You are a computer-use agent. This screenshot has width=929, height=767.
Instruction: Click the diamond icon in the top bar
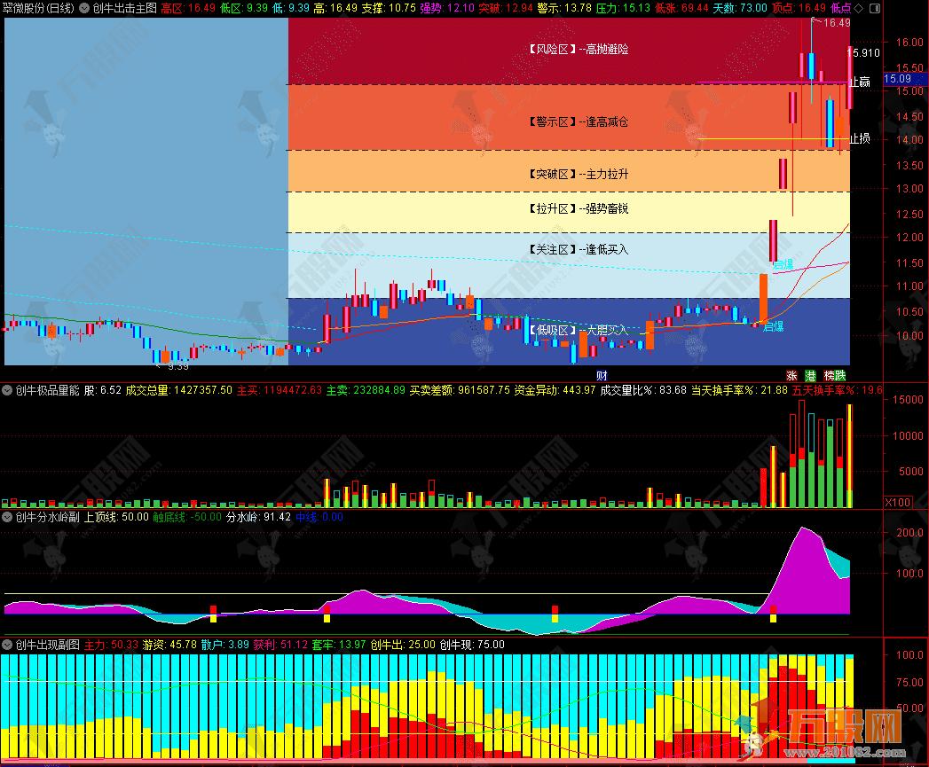pyautogui.click(x=859, y=8)
